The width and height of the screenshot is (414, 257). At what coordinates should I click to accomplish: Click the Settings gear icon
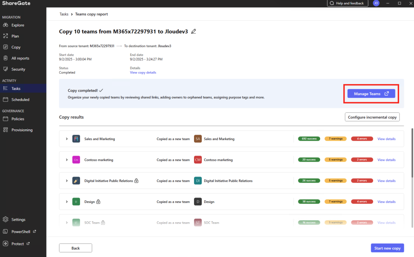(x=6, y=219)
